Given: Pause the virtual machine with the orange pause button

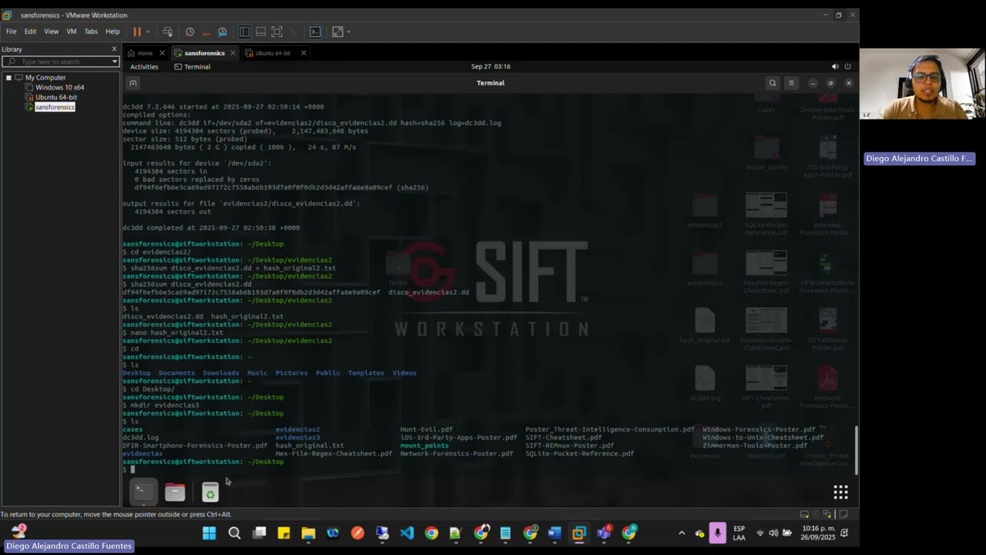Looking at the screenshot, I should (x=137, y=32).
